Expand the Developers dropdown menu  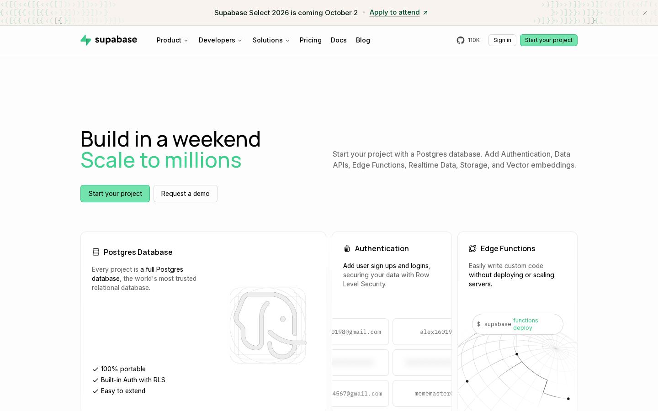(220, 40)
